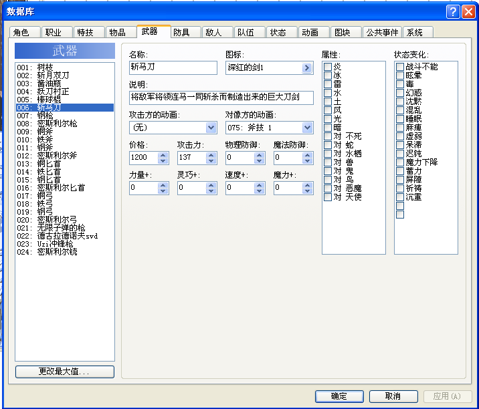Check the 魔力下降 state change box
This screenshot has width=479, height=409.
coord(400,162)
